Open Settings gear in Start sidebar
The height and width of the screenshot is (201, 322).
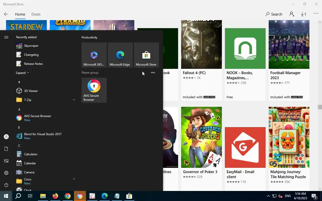6,173
